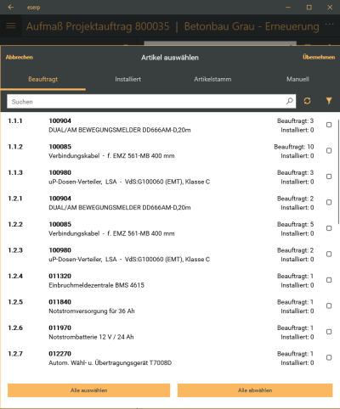Select checkbox for Notstrombatterie 12 V / 24 Ah
The width and height of the screenshot is (340, 409).
tap(329, 332)
